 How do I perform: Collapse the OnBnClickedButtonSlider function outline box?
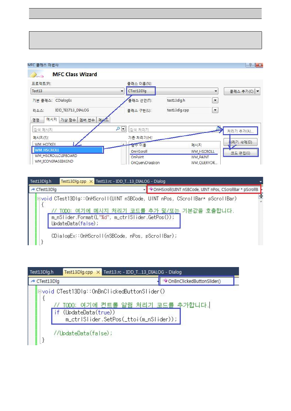[40, 291]
